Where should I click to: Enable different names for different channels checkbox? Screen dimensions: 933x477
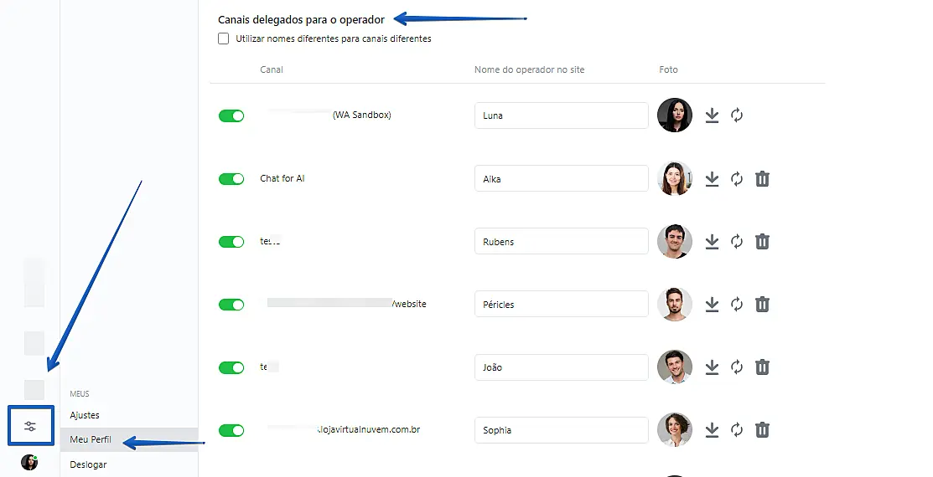coord(224,38)
